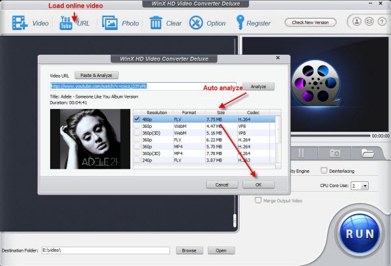Click Cancel in the dialog
The image size is (391, 266).
coord(222,185)
